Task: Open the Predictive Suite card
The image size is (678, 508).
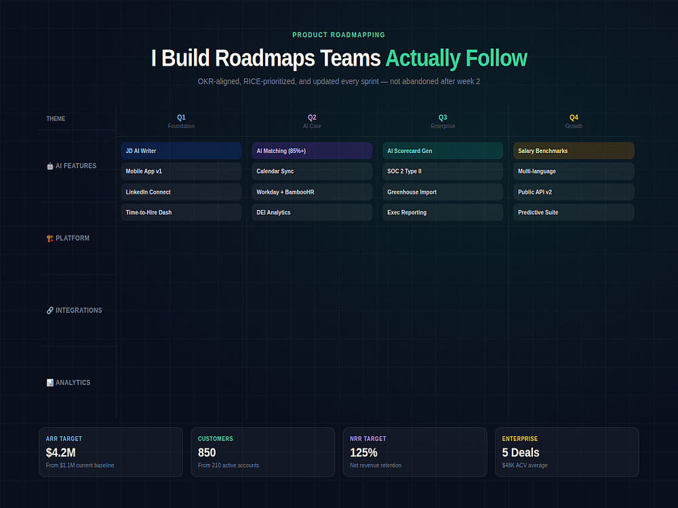Action: click(x=574, y=212)
